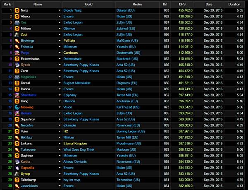The height and width of the screenshot is (190, 248).
Task: Click the rogue icon beside Synep
Action: 17,174
